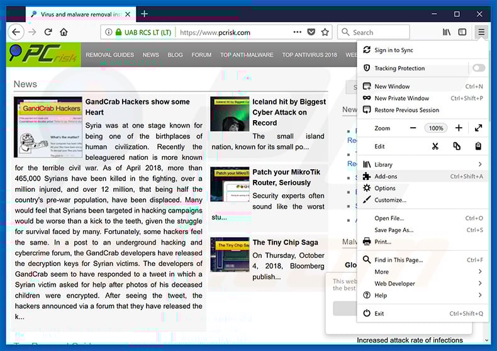Click the Search input field
The image size is (497, 351).
point(374,32)
